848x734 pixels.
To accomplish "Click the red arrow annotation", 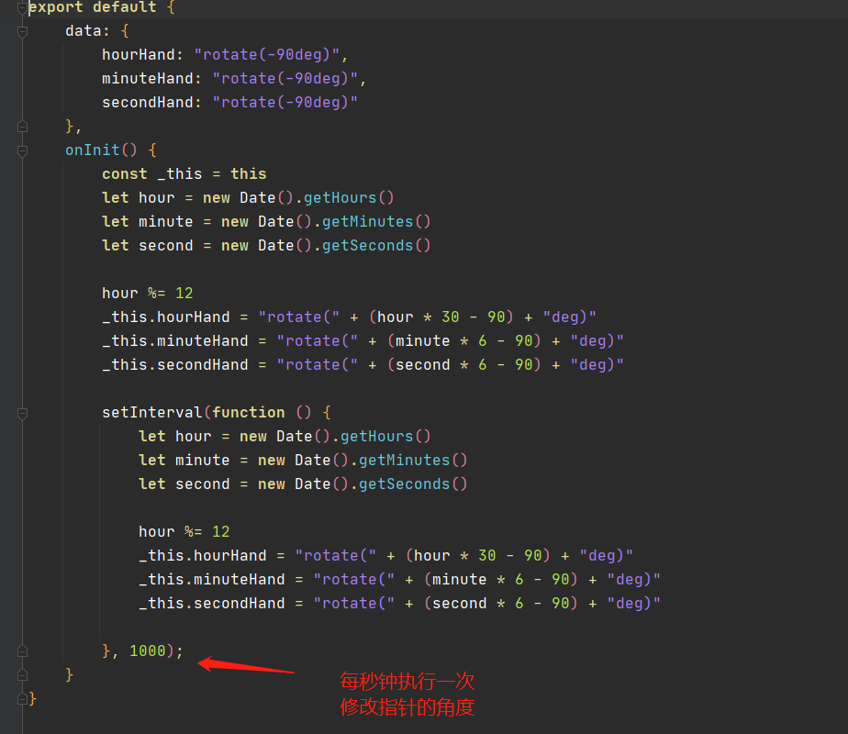I will pyautogui.click(x=245, y=665).
